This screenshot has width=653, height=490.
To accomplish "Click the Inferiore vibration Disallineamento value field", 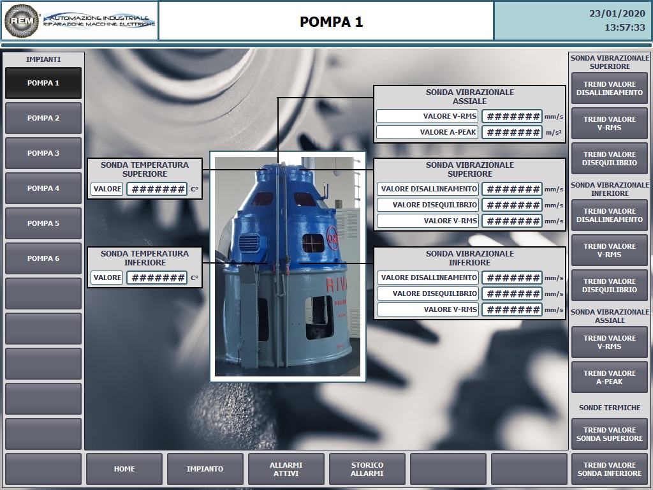I will point(512,278).
